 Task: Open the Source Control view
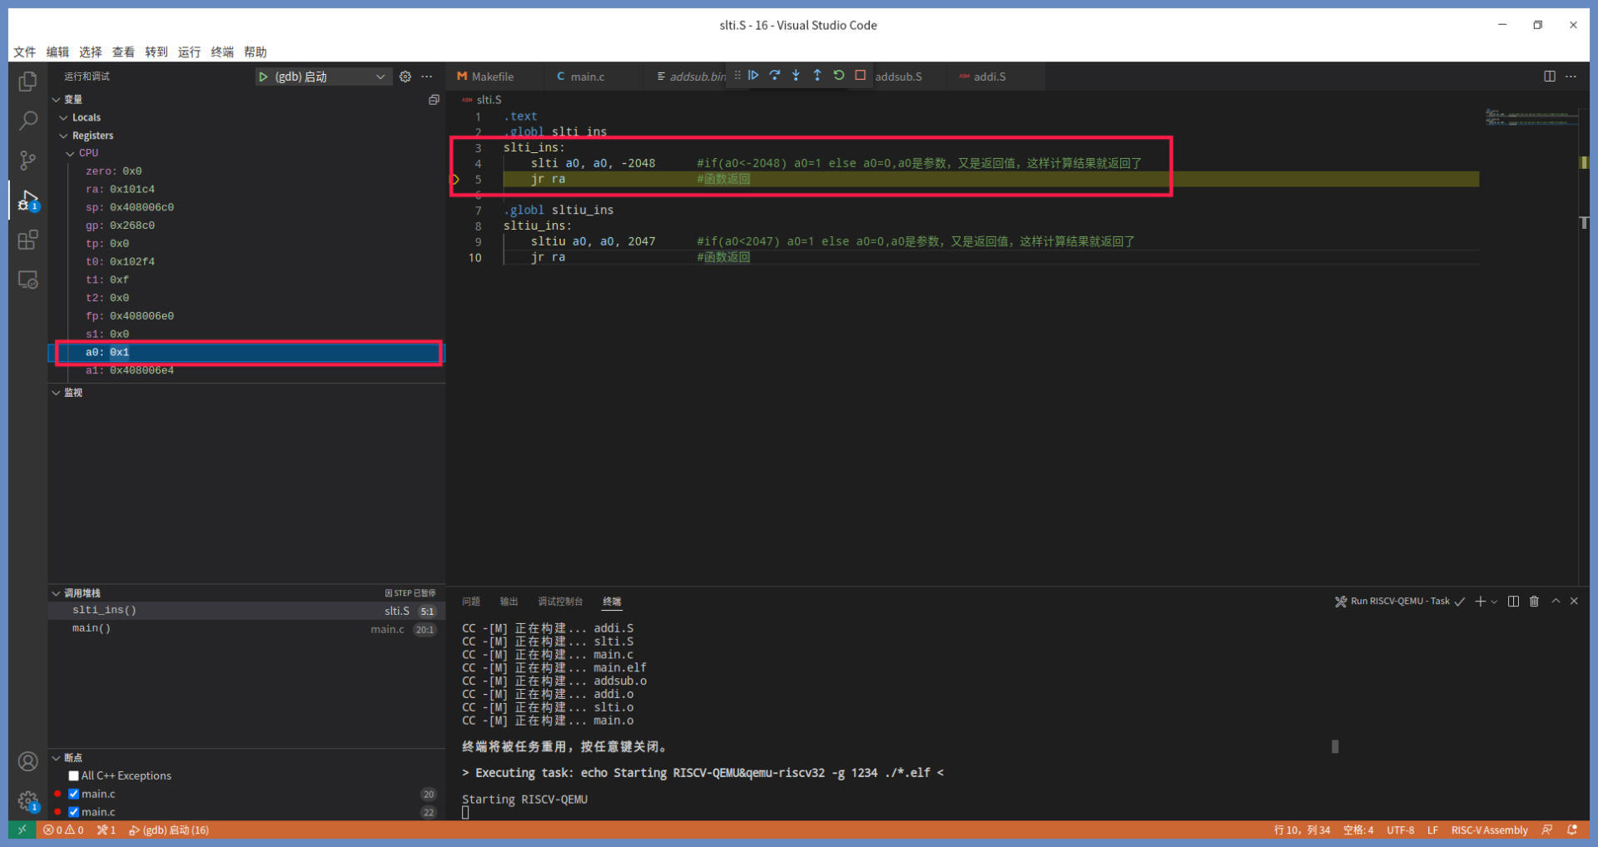pyautogui.click(x=27, y=160)
